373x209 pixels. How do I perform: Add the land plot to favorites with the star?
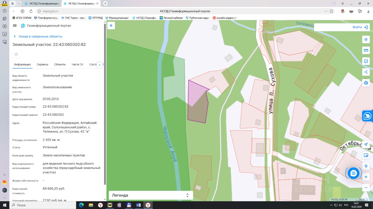16,54
